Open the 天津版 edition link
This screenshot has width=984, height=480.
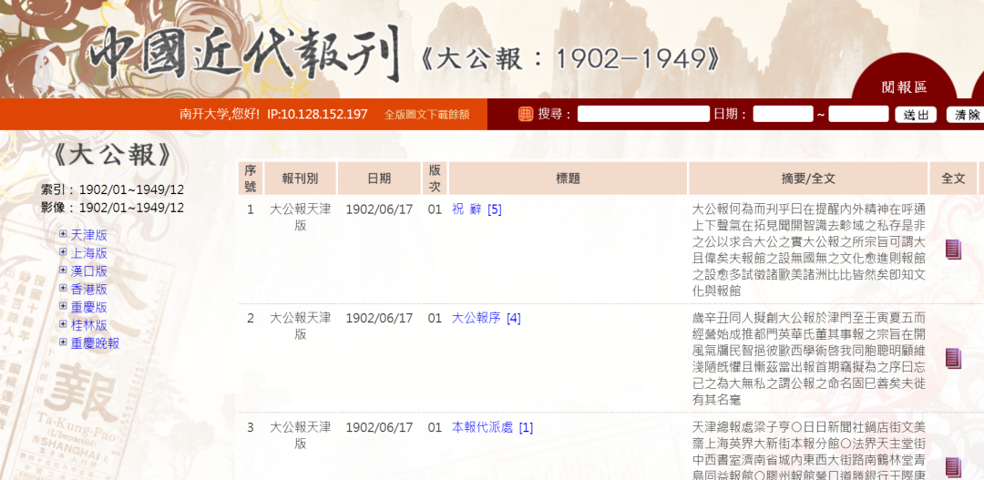88,235
